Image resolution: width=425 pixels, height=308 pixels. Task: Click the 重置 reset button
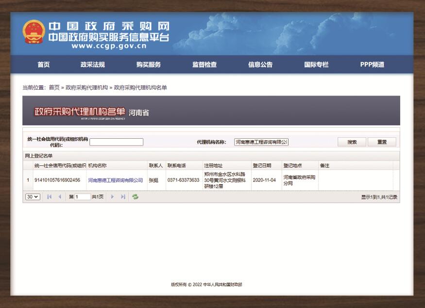coord(382,142)
